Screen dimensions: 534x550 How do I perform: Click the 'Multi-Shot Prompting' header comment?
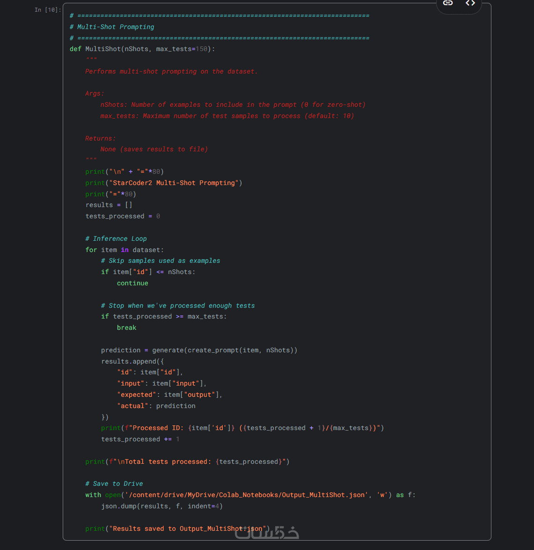point(116,27)
